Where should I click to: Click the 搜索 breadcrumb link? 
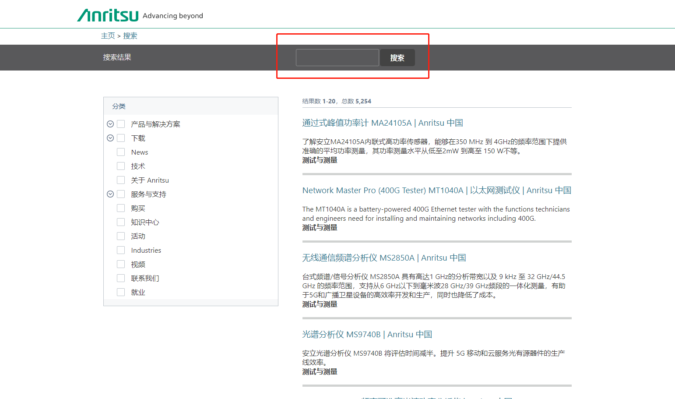(x=130, y=36)
